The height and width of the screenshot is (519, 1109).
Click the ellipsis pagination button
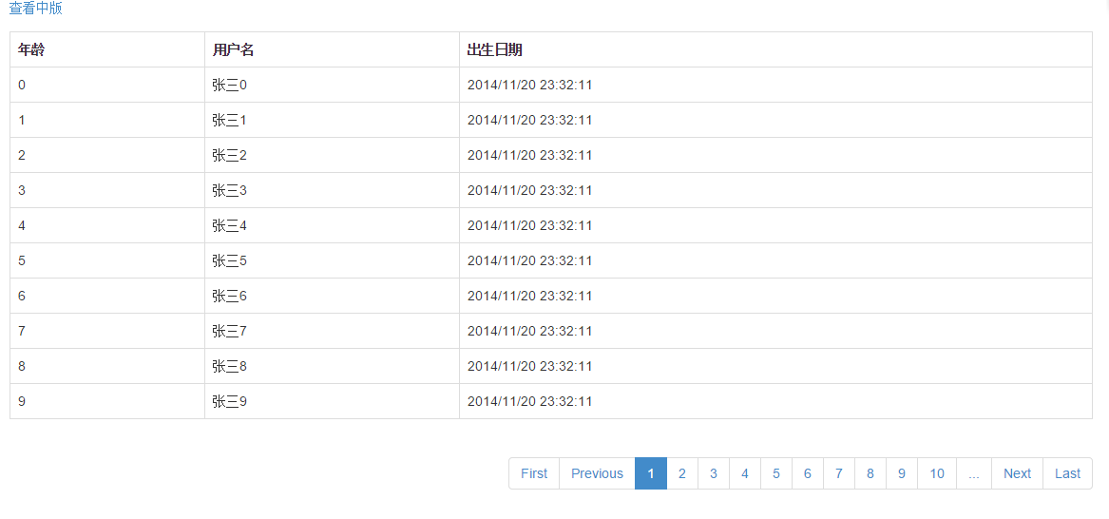point(974,473)
